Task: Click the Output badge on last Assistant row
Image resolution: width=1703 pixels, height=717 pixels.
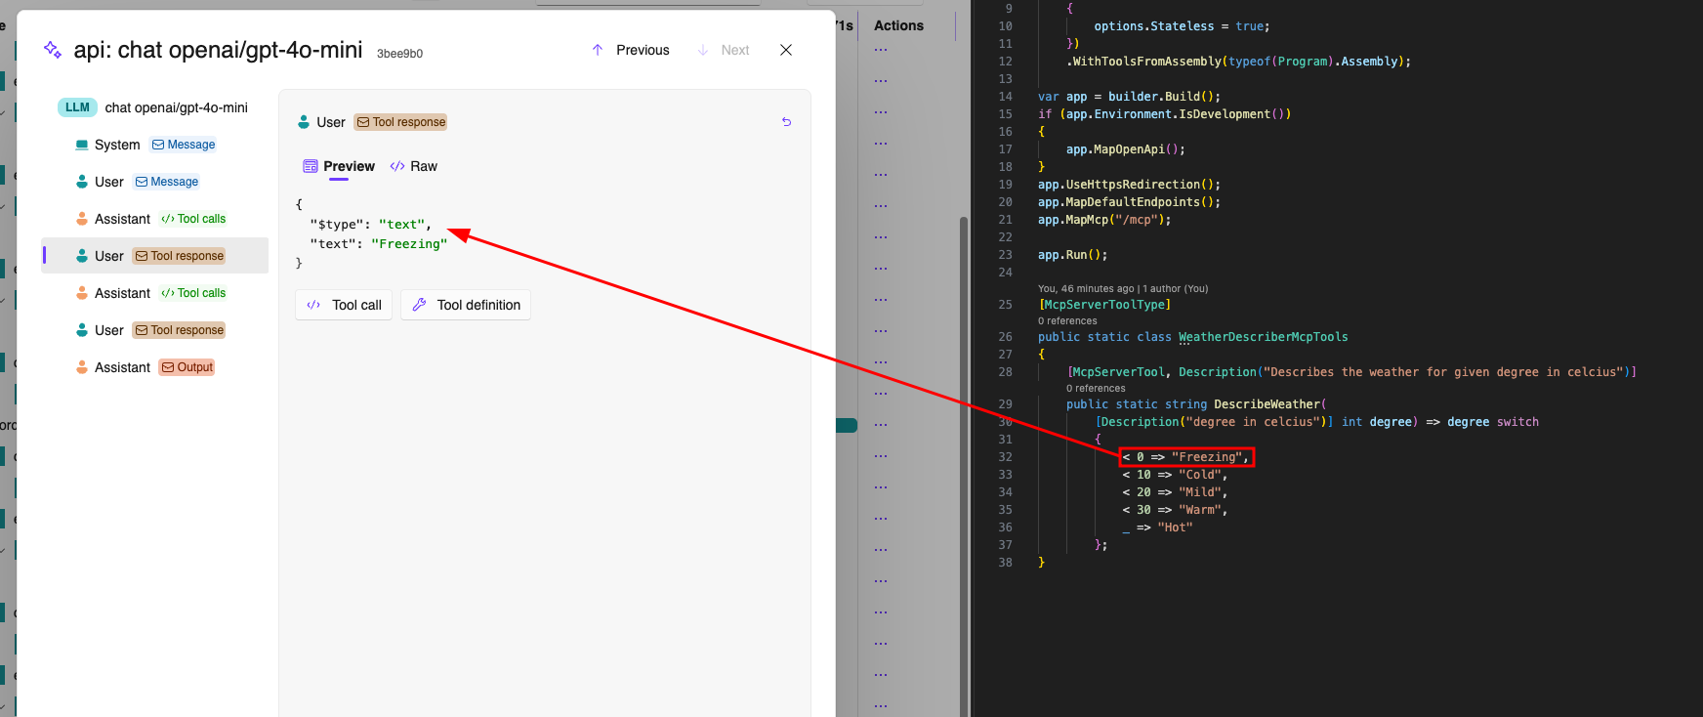Action: click(187, 367)
